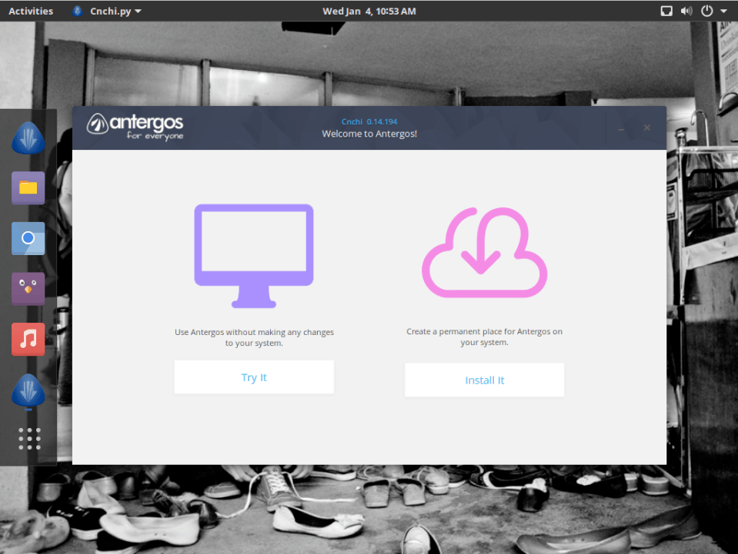Click the Cnchi 0.14.194 version text
The image size is (738, 554).
[x=369, y=121]
